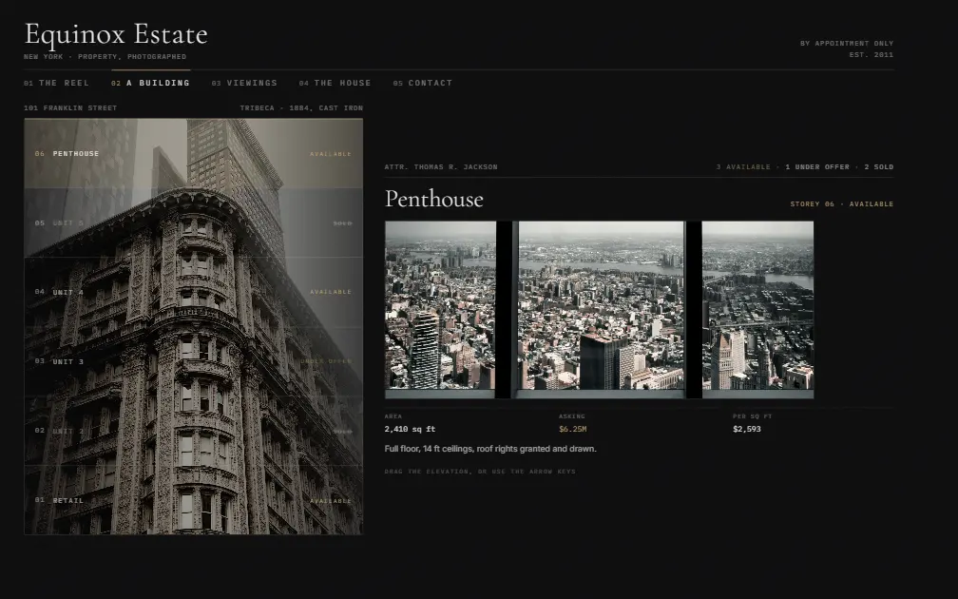The height and width of the screenshot is (599, 958).
Task: Pick the 03 Unit 3 floor row
Action: [193, 361]
